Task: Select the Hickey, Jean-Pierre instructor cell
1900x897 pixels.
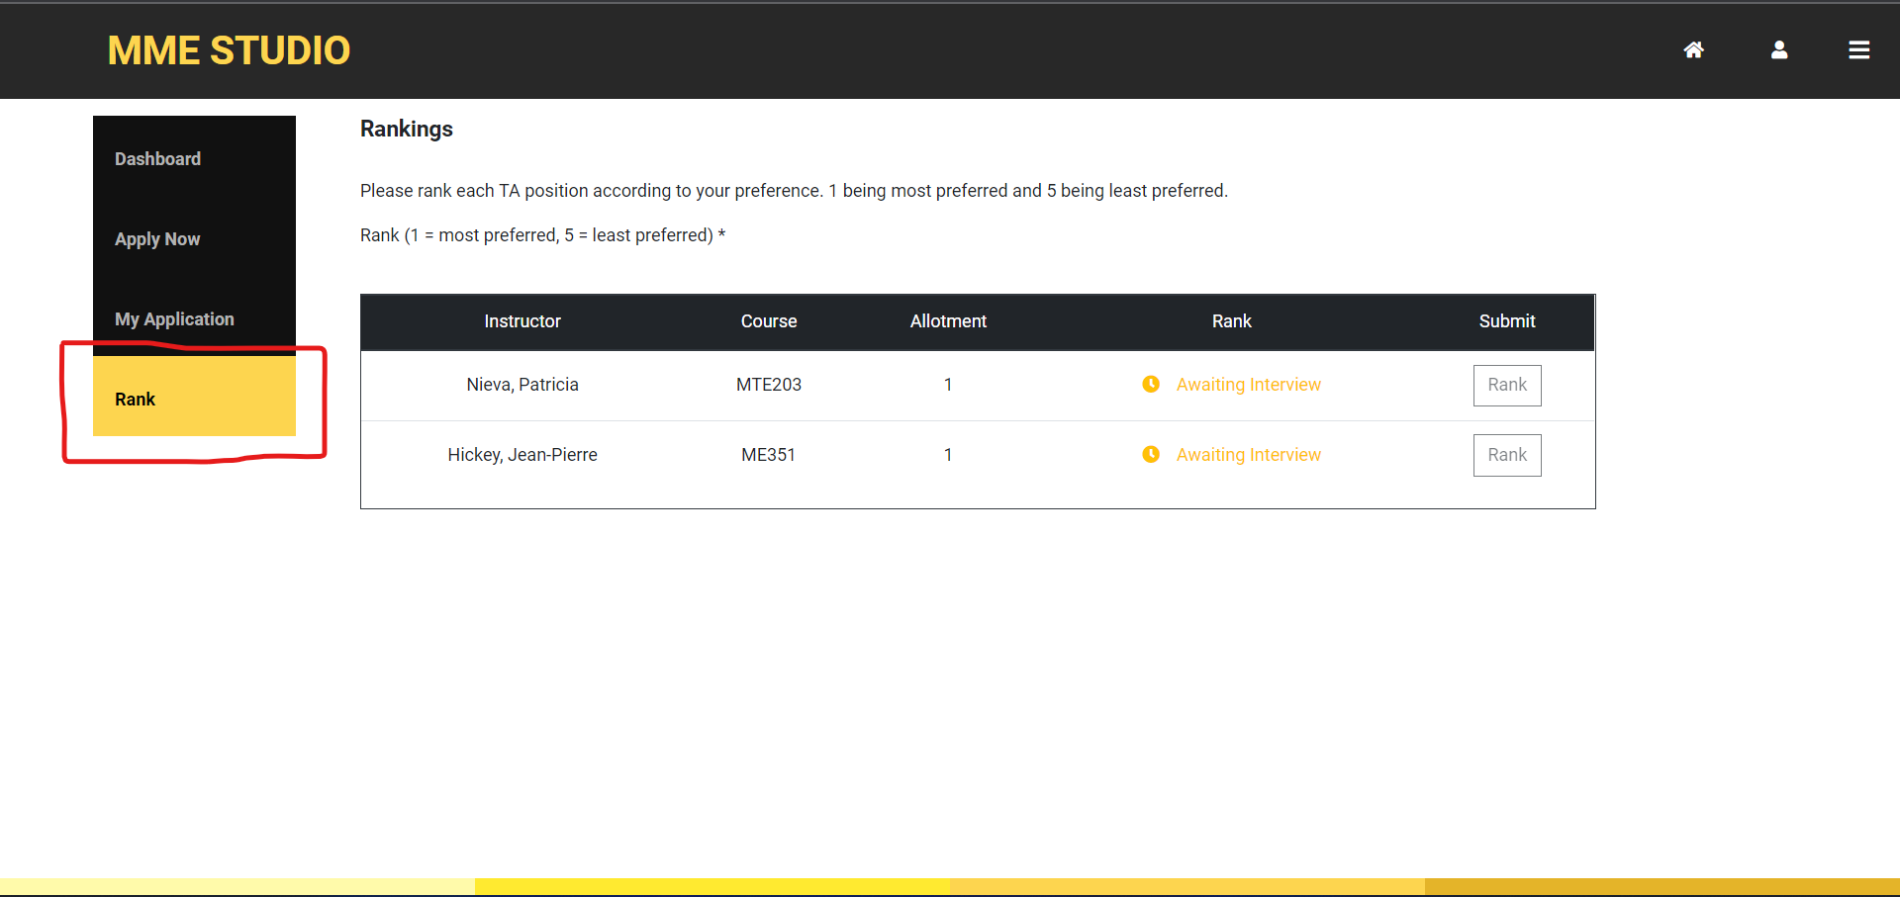Action: point(522,455)
